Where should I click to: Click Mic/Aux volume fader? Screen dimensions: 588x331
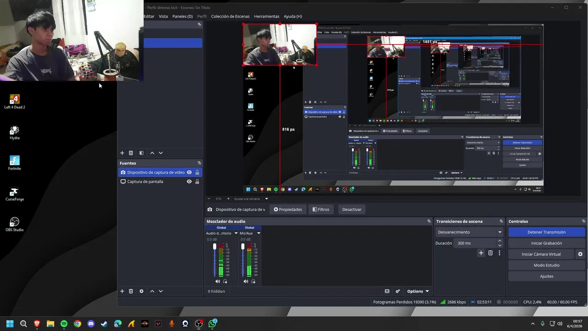(x=243, y=247)
